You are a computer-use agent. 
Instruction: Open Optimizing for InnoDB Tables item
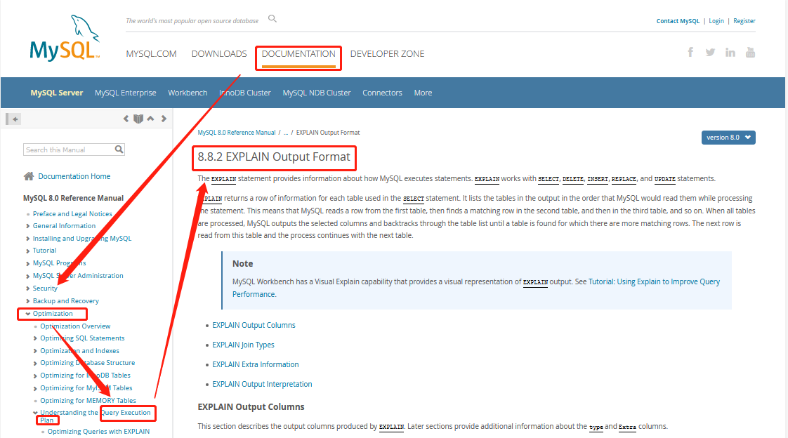[x=86, y=376]
